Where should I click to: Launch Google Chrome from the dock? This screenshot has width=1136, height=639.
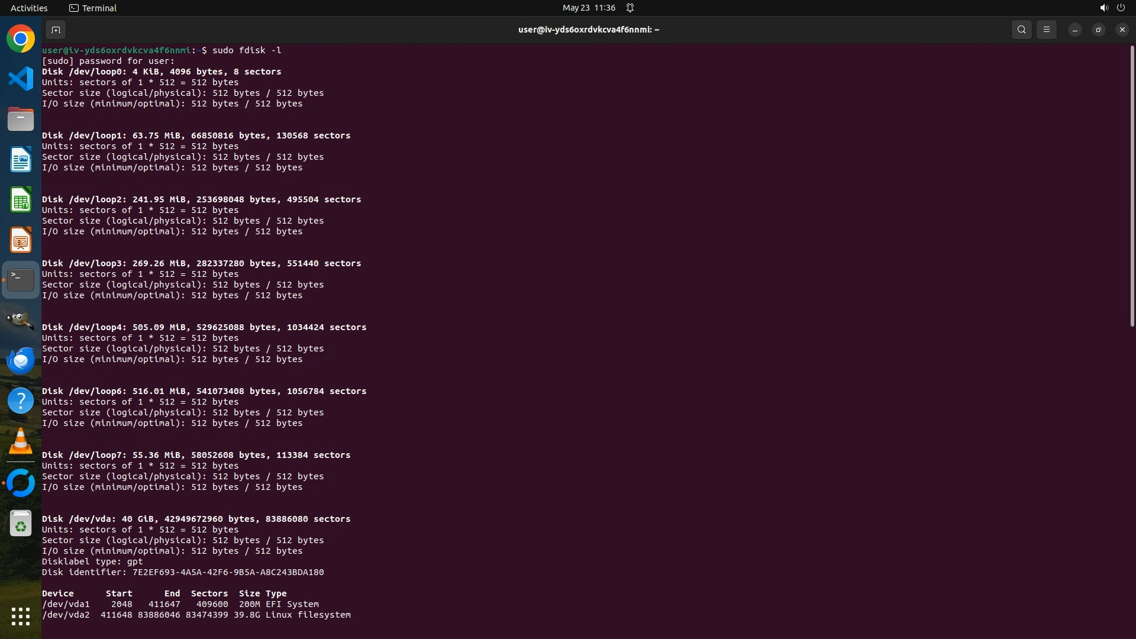(21, 39)
